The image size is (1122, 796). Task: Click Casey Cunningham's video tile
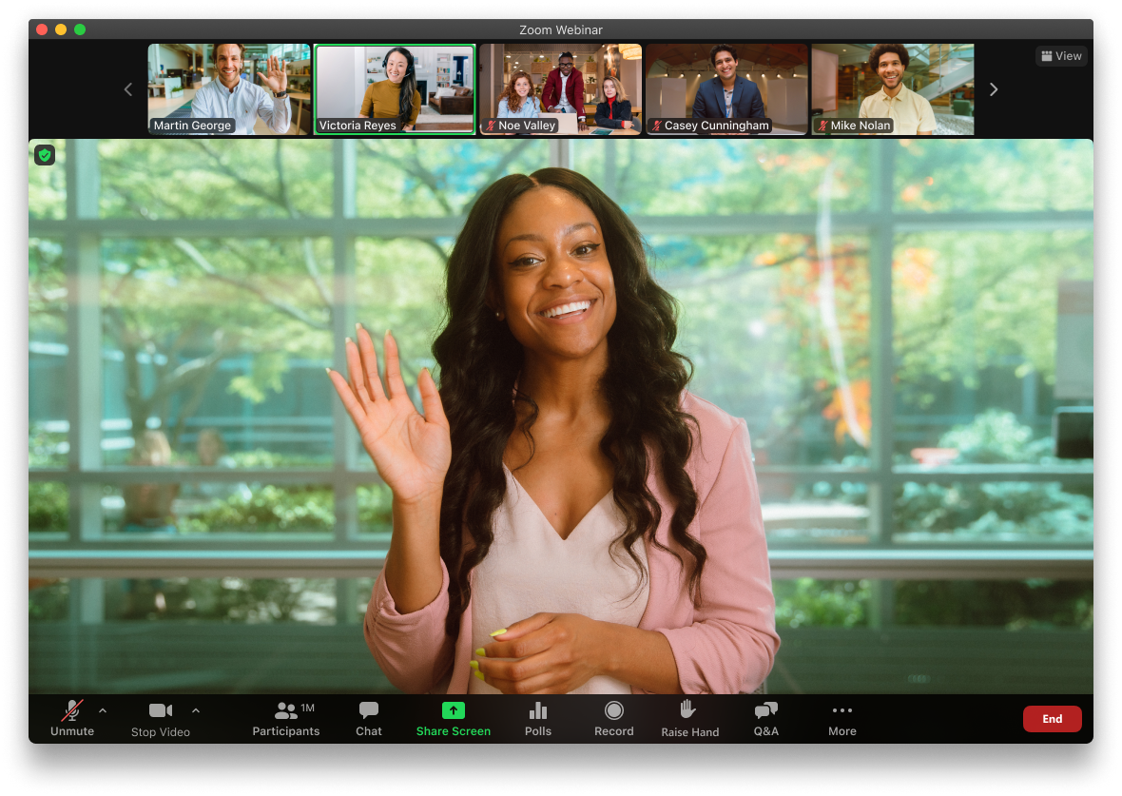726,88
